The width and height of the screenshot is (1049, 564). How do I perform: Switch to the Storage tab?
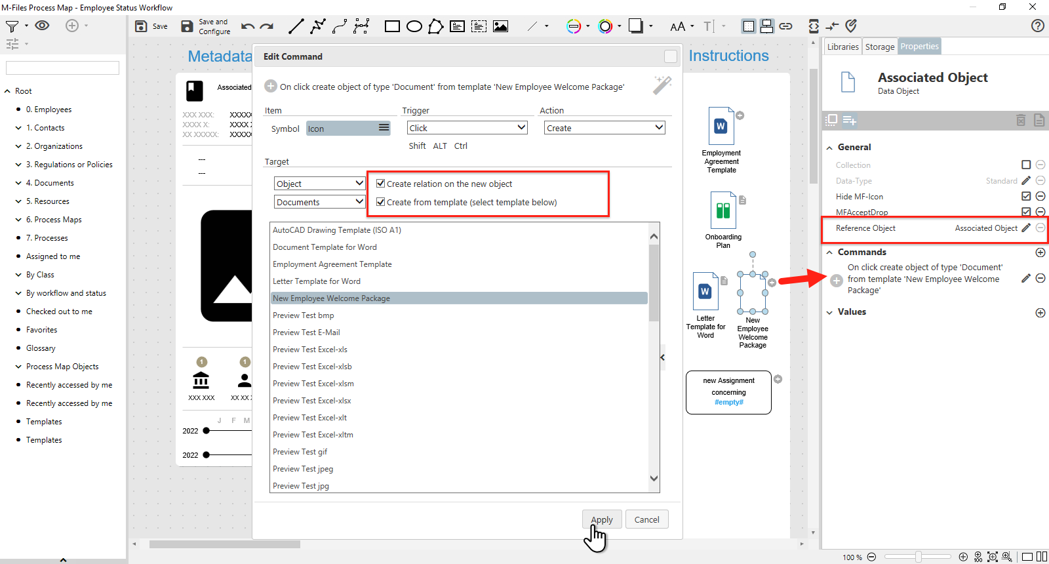(879, 47)
